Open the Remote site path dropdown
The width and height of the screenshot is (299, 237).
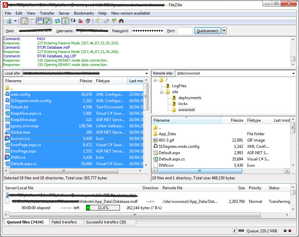point(293,74)
